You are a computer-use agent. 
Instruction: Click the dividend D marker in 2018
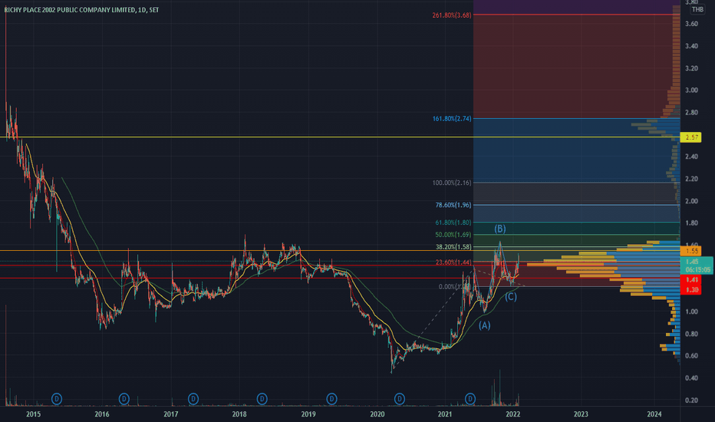[x=262, y=399]
